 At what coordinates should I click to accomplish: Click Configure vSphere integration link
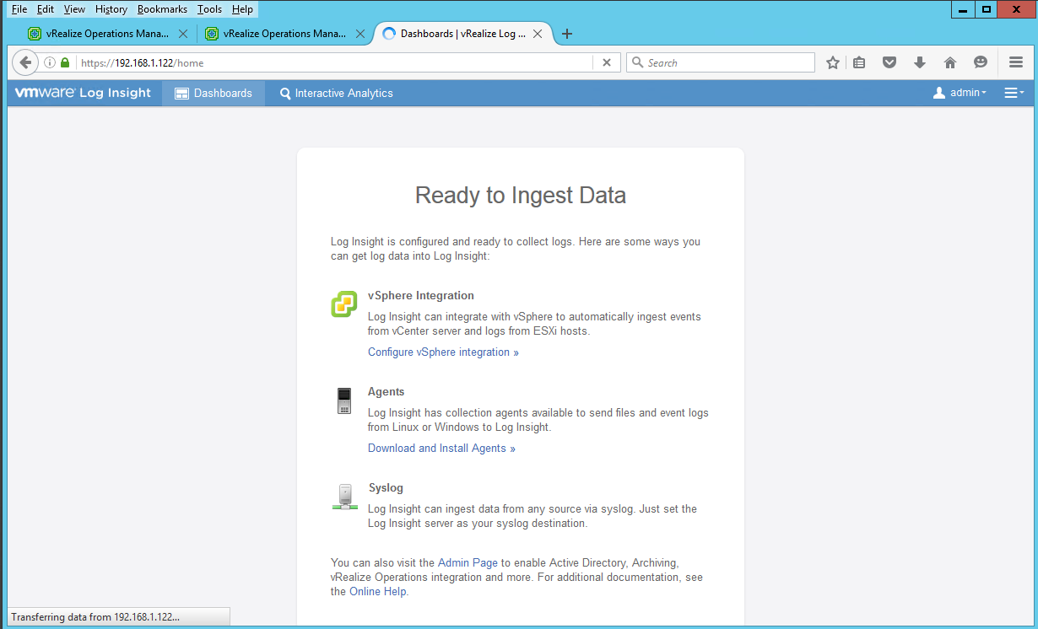pyautogui.click(x=443, y=352)
